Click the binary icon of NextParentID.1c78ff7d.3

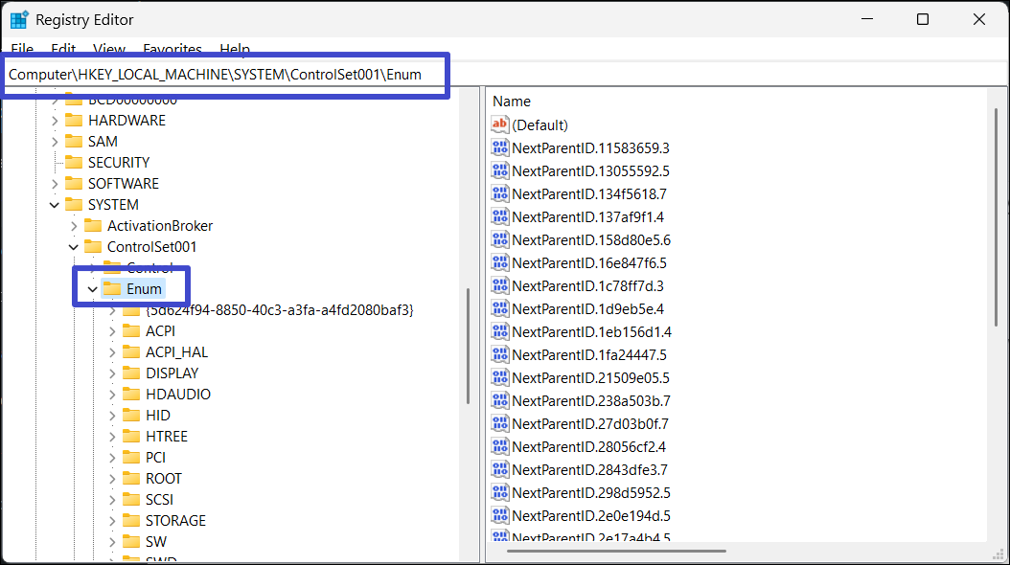500,286
